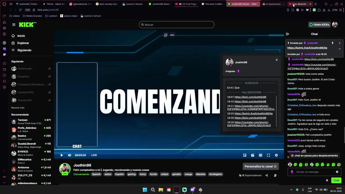Open GuadaLibrandi recommended channel
345x194 pixels.
coord(31,145)
